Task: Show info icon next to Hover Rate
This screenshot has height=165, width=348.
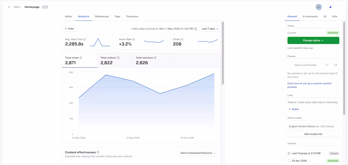Action: click(134, 39)
